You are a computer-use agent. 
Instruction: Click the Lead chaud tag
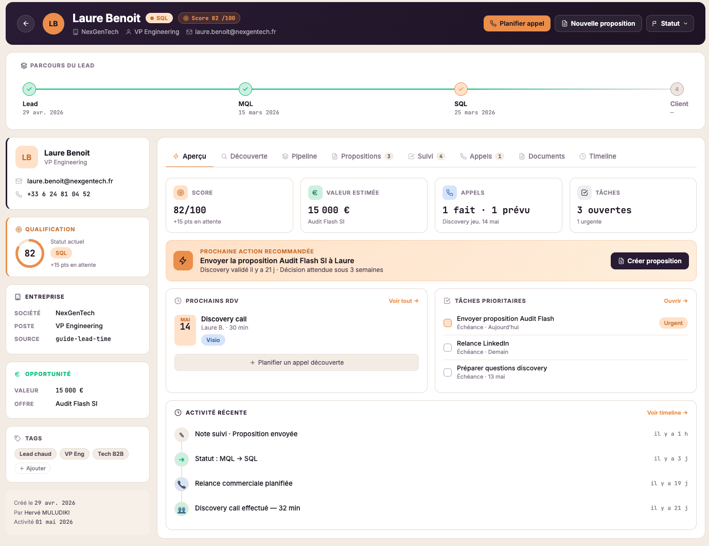[x=36, y=454]
